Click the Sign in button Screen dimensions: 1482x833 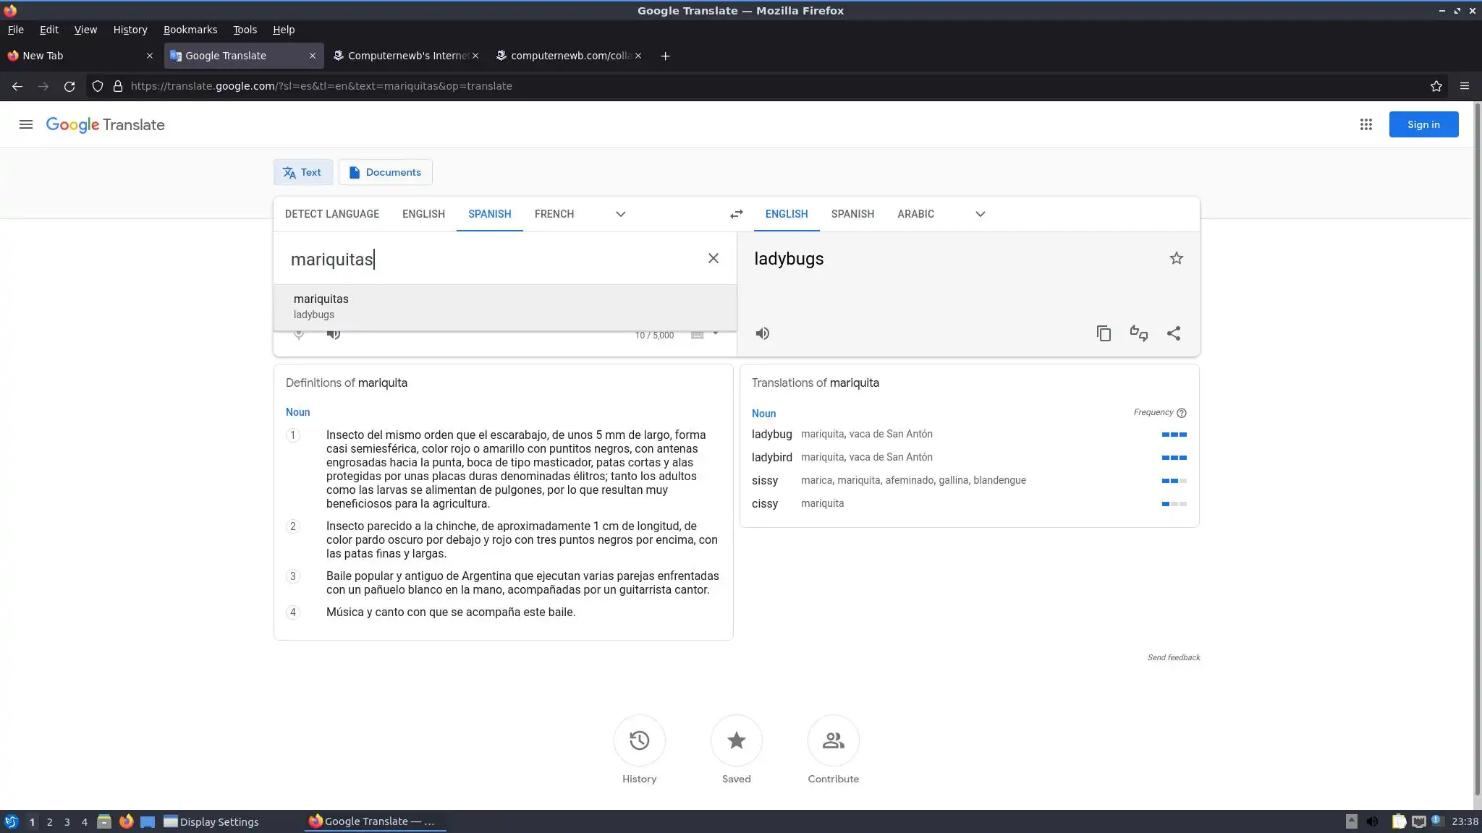pyautogui.click(x=1423, y=124)
